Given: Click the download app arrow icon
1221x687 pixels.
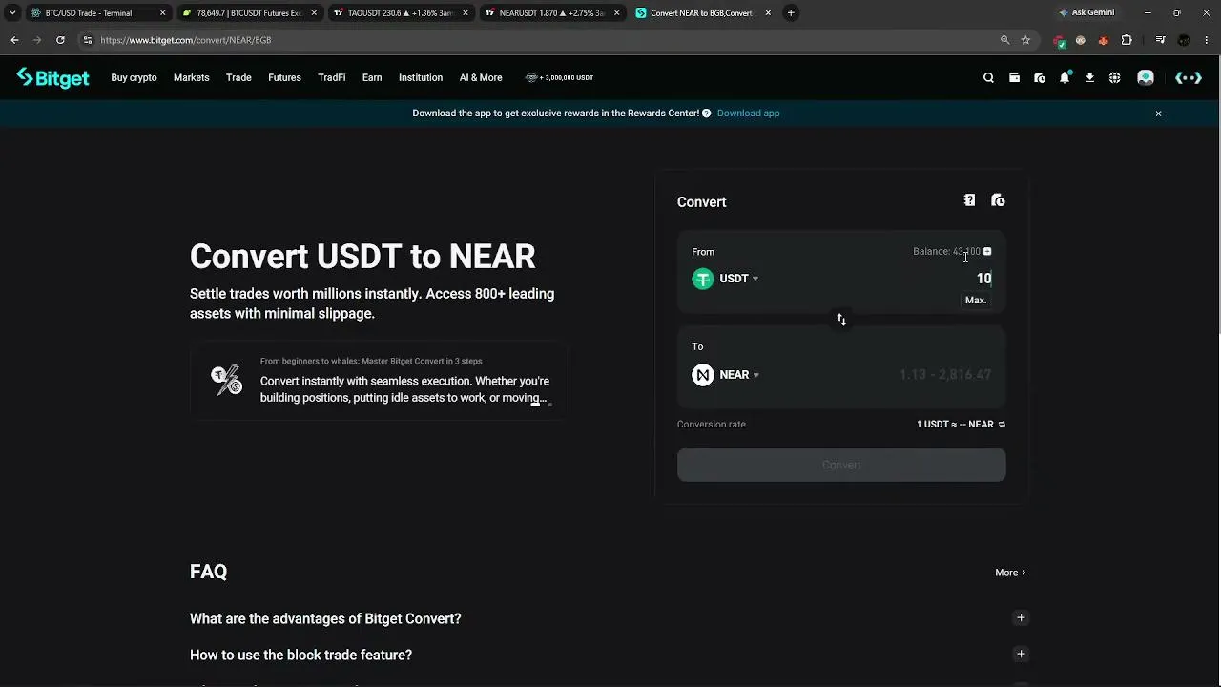Looking at the screenshot, I should pyautogui.click(x=1089, y=78).
